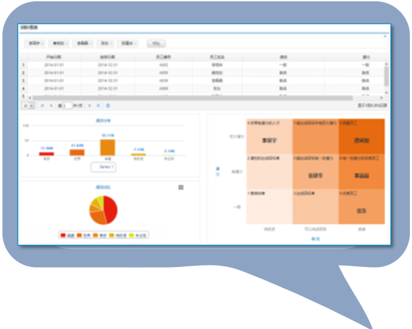The height and width of the screenshot is (329, 412).
Task: Jump to the last page of the table
Action: pos(99,105)
